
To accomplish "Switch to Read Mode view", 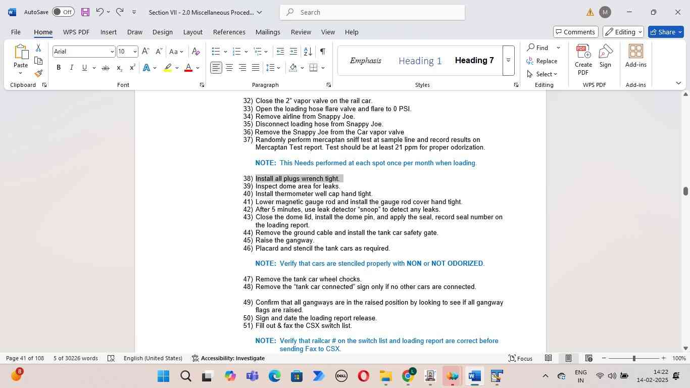I will click(x=548, y=358).
